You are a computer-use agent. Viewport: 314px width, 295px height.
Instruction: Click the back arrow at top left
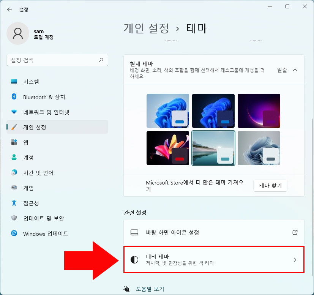tap(9, 9)
